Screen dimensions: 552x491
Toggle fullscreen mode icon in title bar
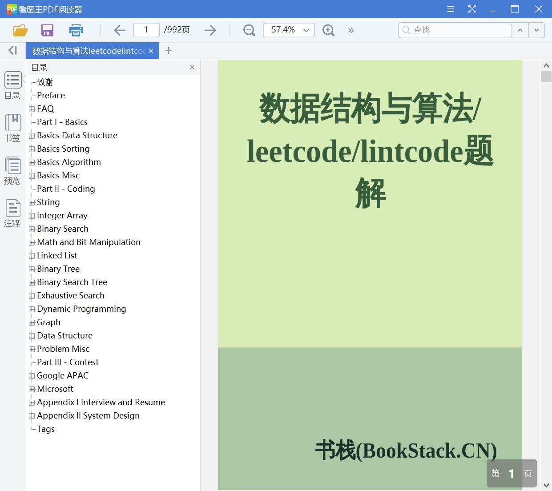click(x=472, y=9)
